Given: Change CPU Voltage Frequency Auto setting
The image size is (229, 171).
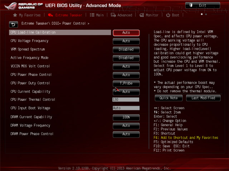Looking at the screenshot, I should (x=126, y=41).
